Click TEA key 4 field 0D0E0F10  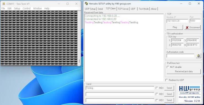coord(193,45)
